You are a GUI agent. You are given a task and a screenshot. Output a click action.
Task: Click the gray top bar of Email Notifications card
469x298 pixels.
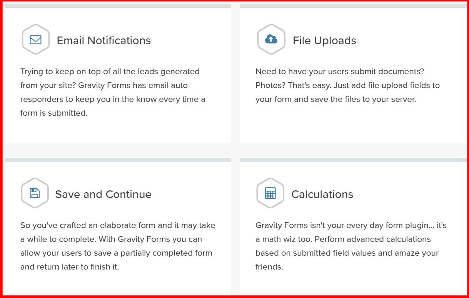118,6
